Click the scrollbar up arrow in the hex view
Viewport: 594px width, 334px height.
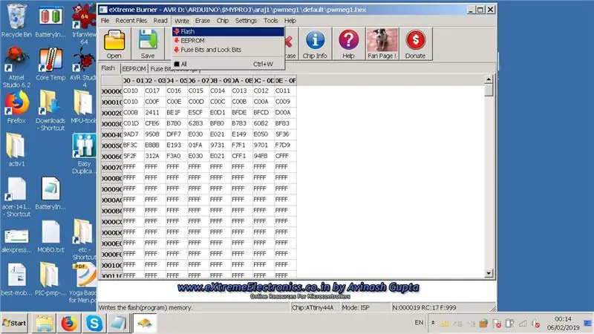[489, 79]
